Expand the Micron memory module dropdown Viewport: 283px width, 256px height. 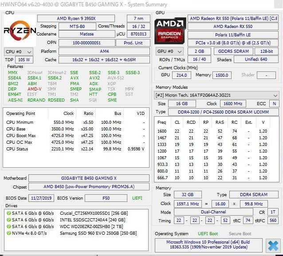click(216, 95)
